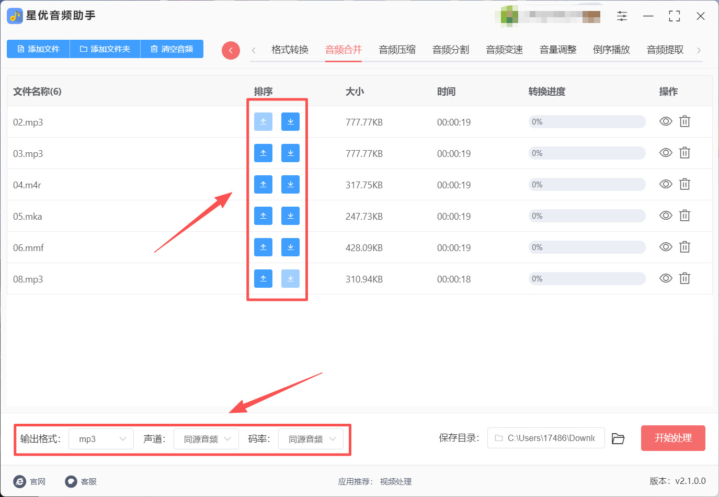The height and width of the screenshot is (497, 719).
Task: Move 06.mmf up in the order
Action: click(263, 247)
